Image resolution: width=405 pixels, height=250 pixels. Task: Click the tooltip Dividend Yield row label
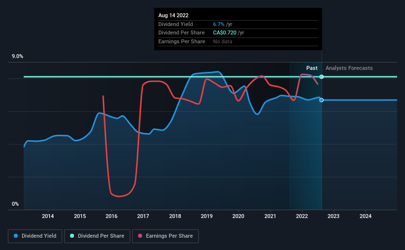[176, 24]
